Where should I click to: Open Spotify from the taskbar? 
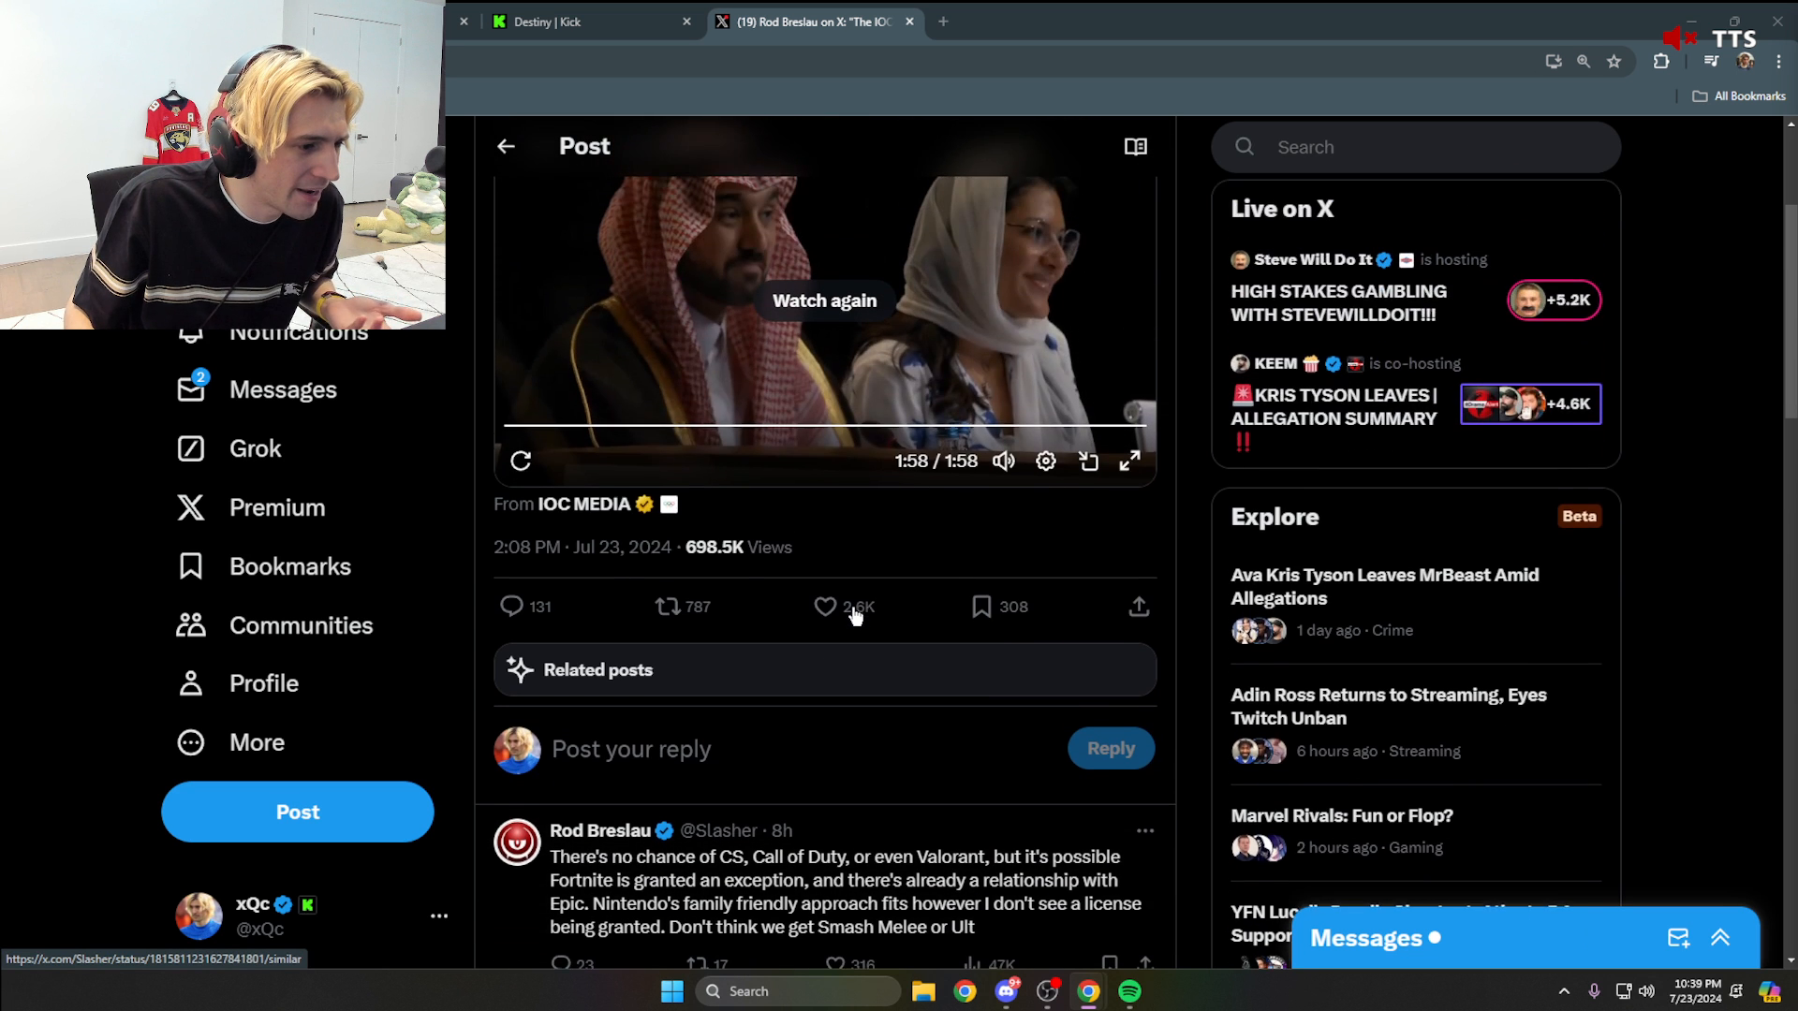tap(1130, 991)
